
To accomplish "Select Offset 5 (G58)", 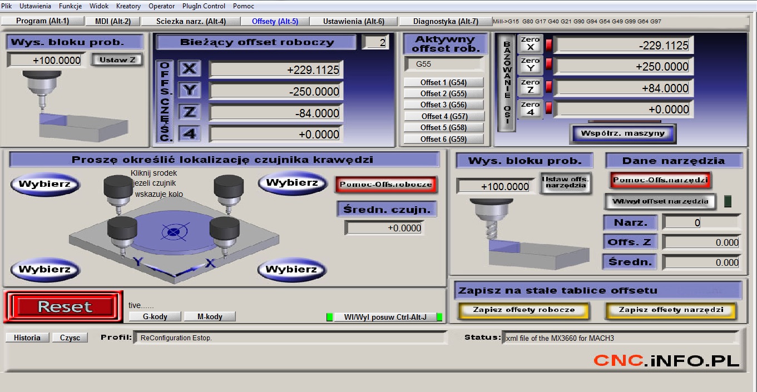I will (443, 127).
